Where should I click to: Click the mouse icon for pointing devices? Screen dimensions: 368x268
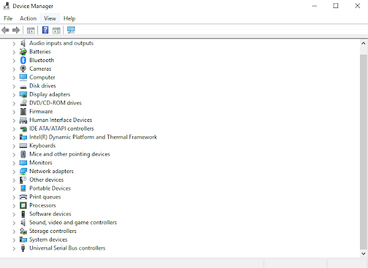click(23, 154)
